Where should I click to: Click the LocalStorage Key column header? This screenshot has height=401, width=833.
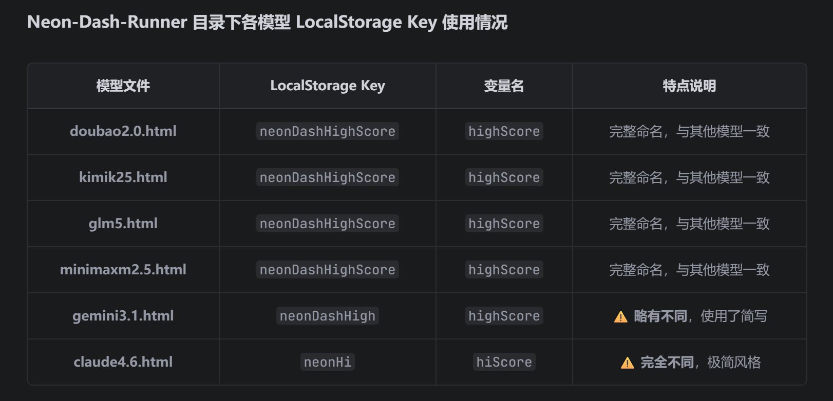tap(328, 86)
